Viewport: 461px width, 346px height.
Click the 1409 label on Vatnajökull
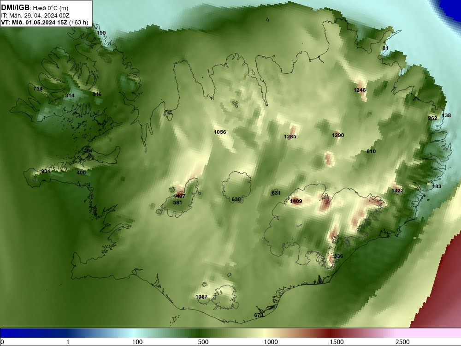pos(296,201)
